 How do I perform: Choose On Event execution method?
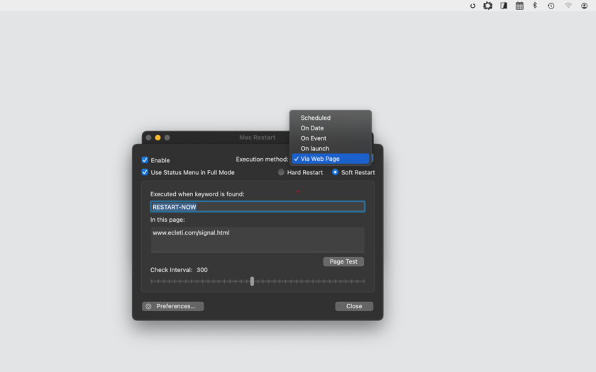[331, 138]
